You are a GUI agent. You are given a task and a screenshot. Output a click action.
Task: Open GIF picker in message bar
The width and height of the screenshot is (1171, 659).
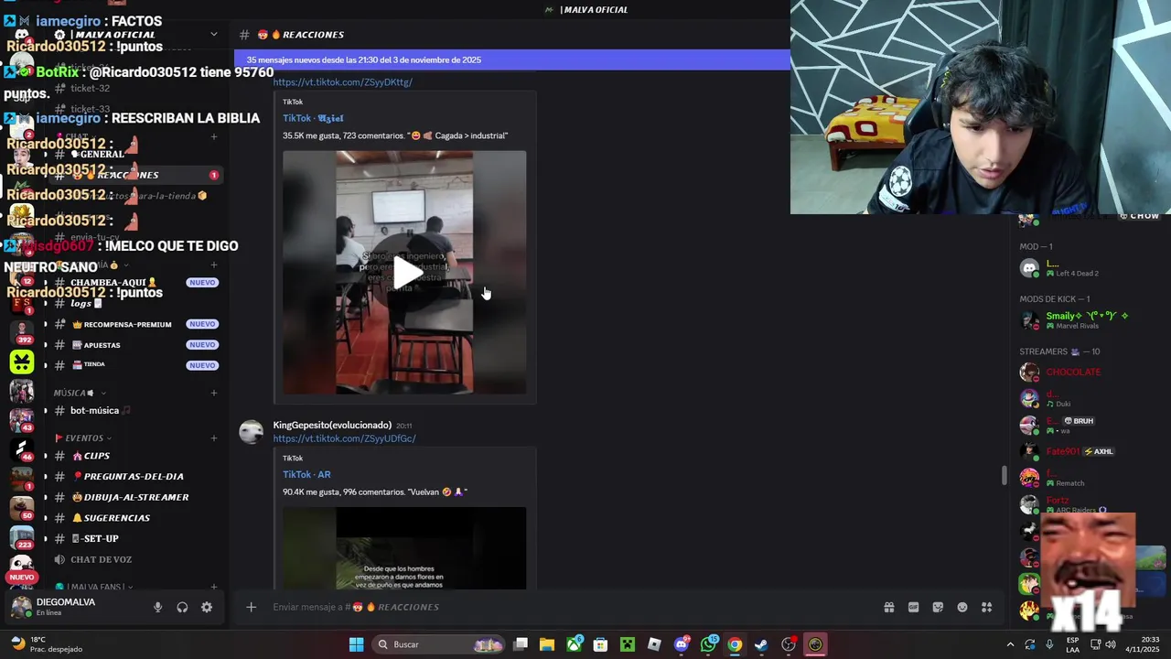click(x=913, y=607)
